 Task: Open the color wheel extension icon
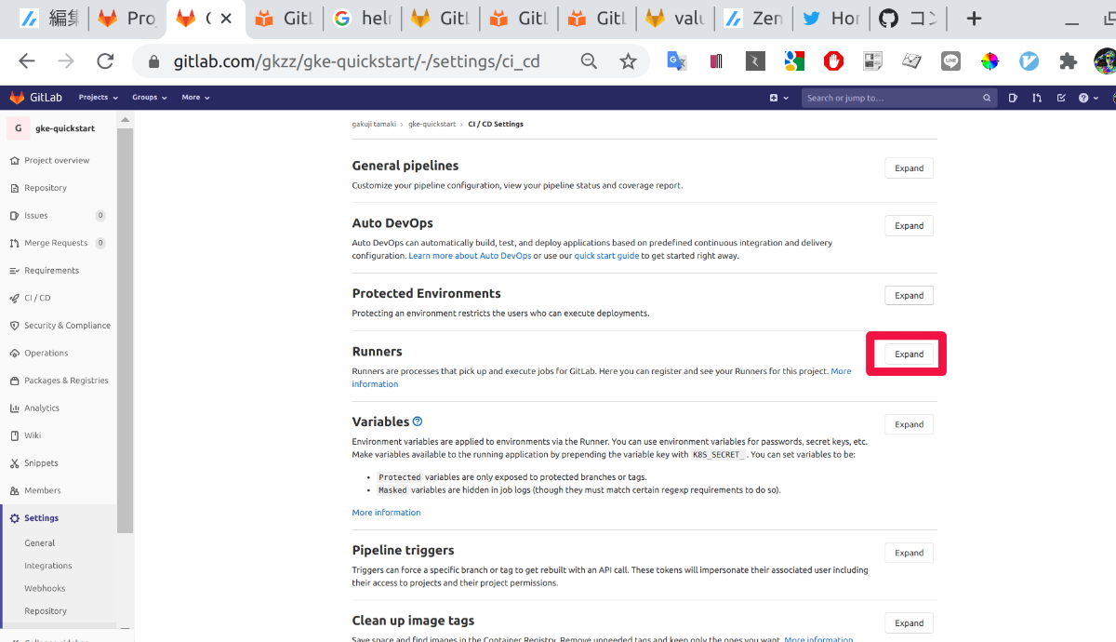[x=990, y=61]
